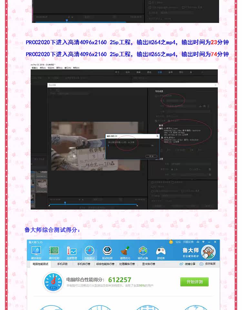The width and height of the screenshot is (242, 310).
Task: Open the 序列(S) menu in Premiere
Action: coord(43,68)
